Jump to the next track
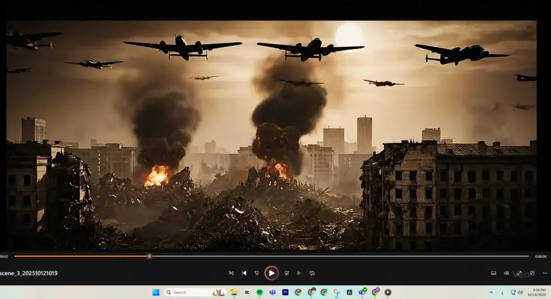This screenshot has width=551, height=299. (299, 273)
